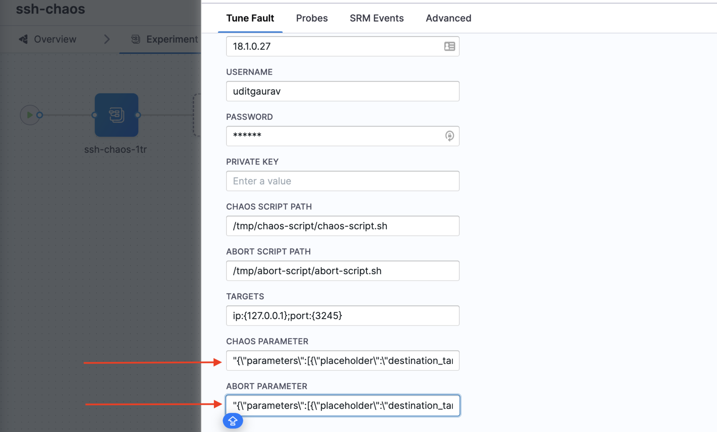
Task: Click the password manager icon in password field
Action: coord(449,136)
